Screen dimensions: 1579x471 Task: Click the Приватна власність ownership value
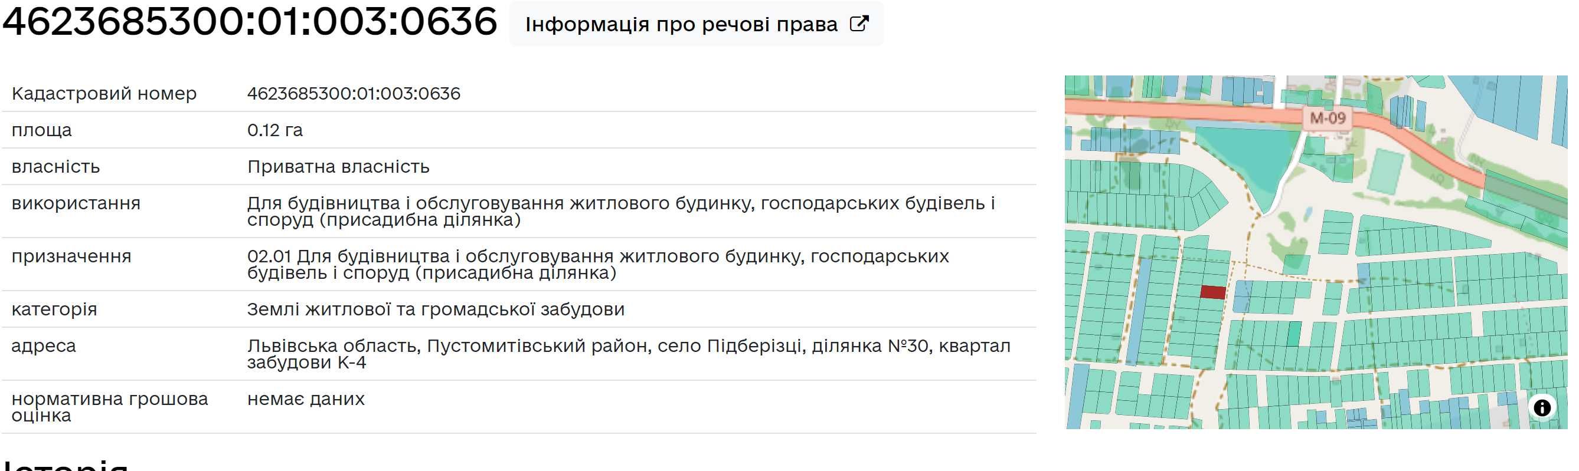tap(338, 167)
